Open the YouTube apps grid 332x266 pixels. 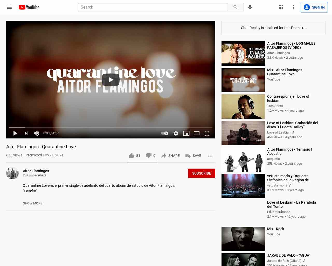coord(281,7)
